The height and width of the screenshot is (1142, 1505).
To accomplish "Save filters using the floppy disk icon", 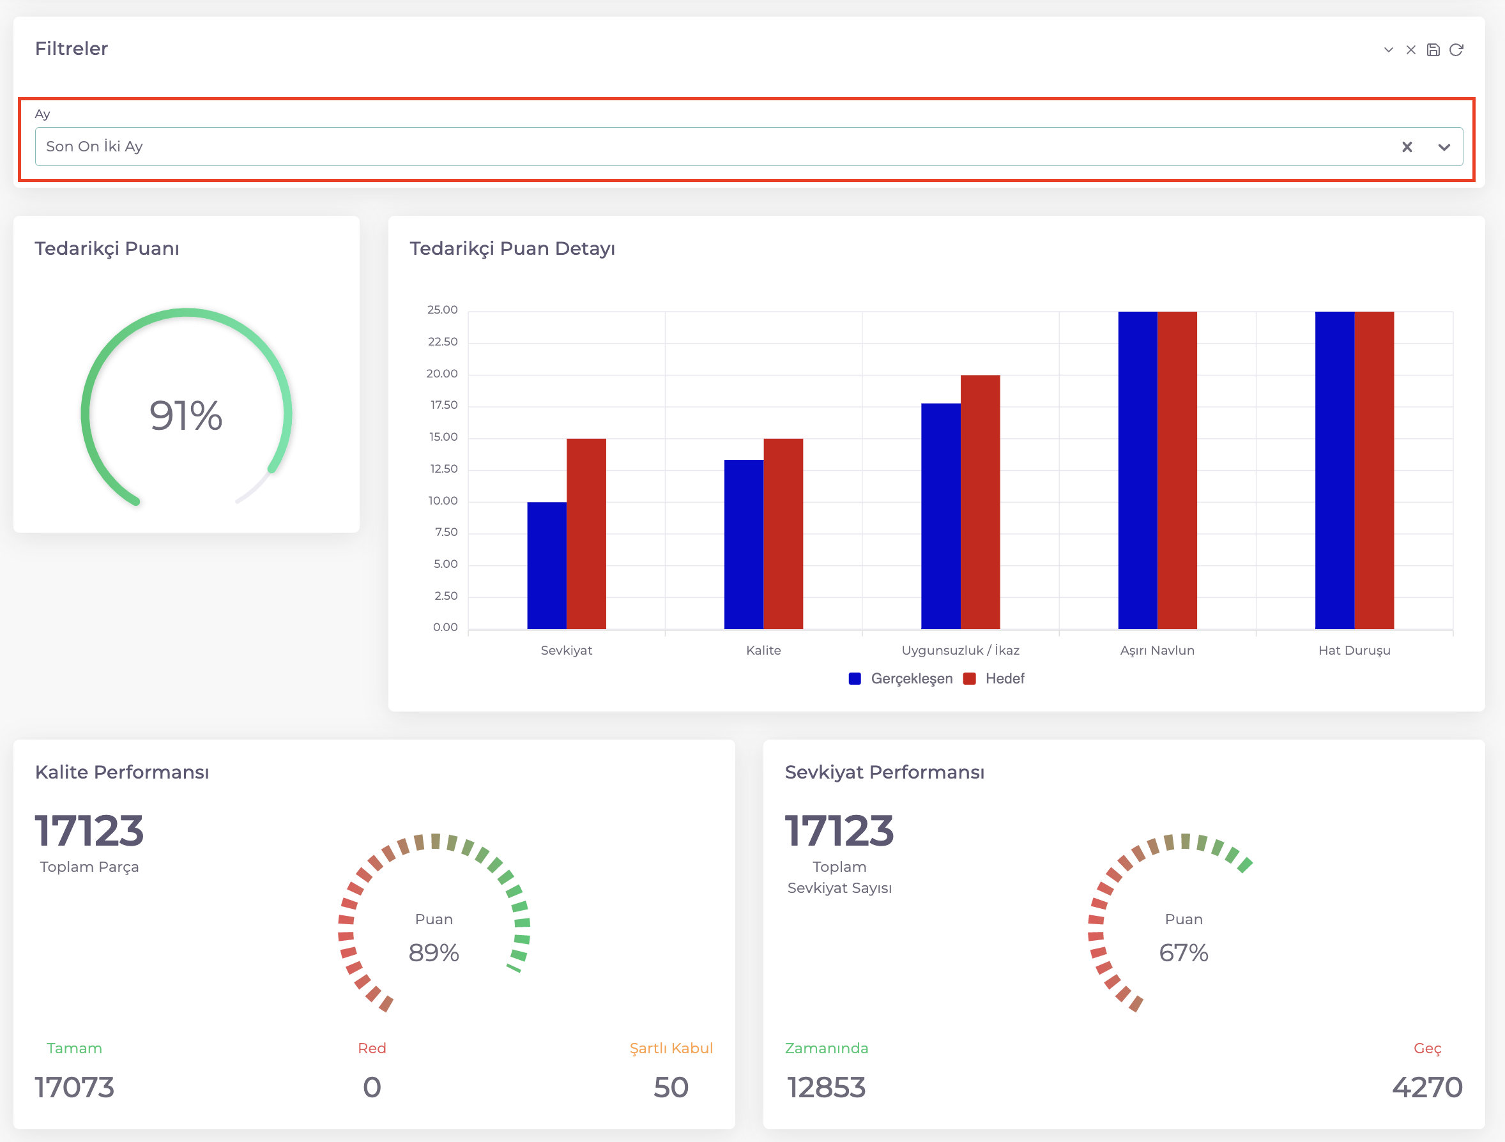I will tap(1433, 50).
